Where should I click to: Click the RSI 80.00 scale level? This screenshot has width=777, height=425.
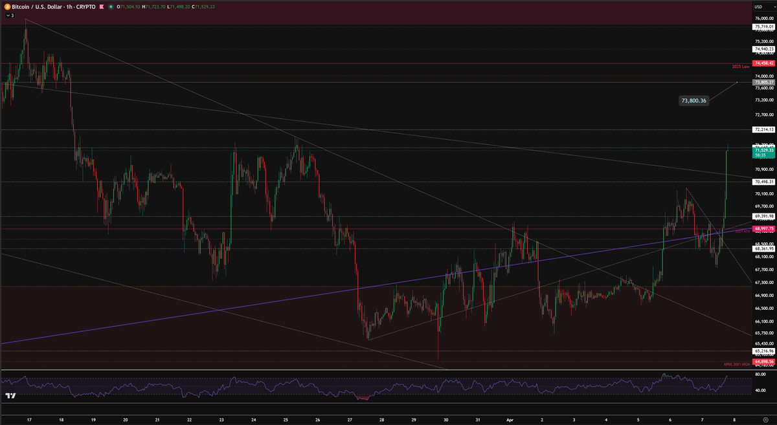coord(760,374)
